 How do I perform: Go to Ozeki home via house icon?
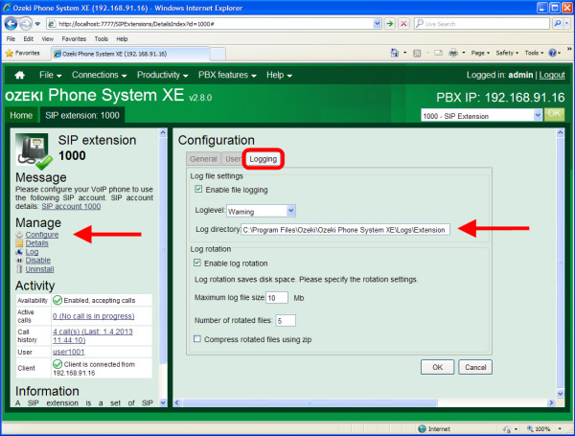[20, 75]
